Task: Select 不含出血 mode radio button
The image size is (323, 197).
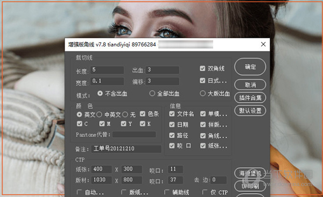Action: (x=100, y=93)
